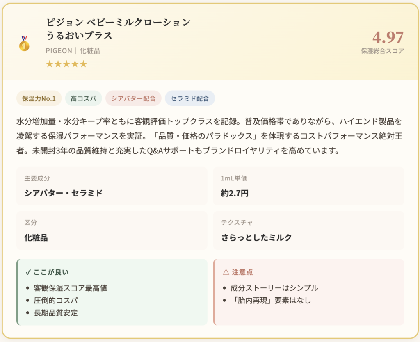The width and height of the screenshot is (420, 342).
Task: Click the 保湿総合スコア label
Action: pos(382,51)
